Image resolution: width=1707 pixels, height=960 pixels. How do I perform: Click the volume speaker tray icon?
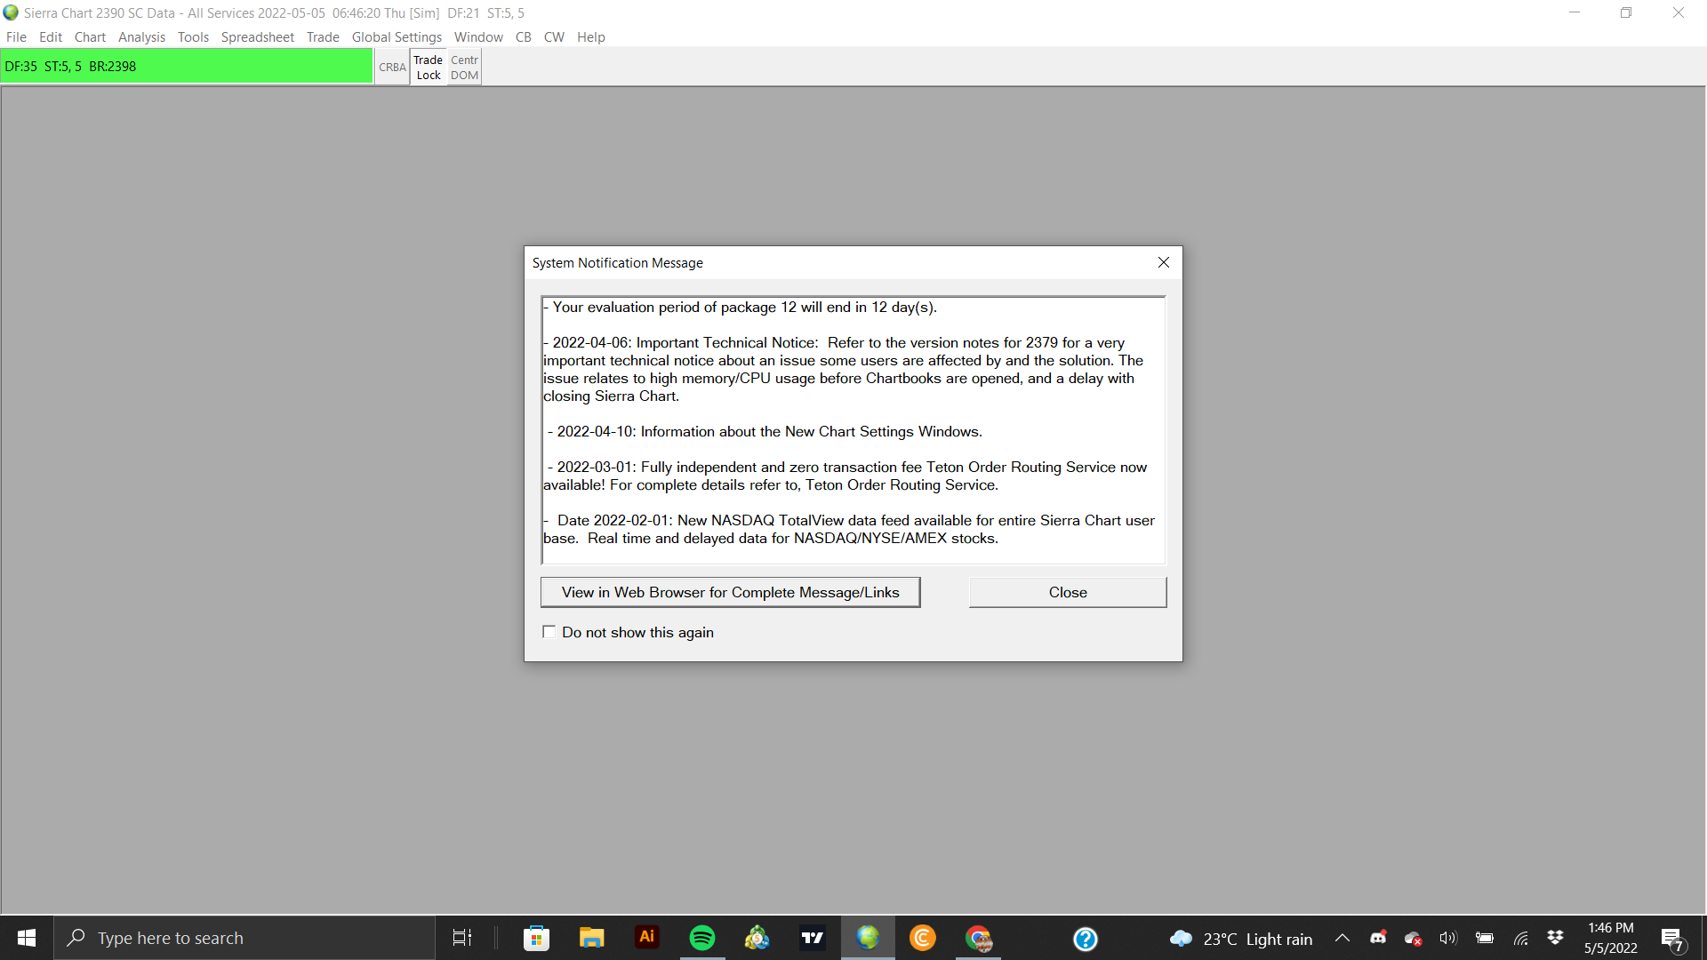point(1448,938)
